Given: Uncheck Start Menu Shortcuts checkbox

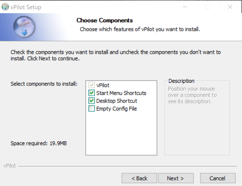Looking at the screenshot, I should (92, 93).
